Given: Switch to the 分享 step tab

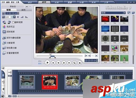Looking at the screenshot, I should tap(106, 2).
